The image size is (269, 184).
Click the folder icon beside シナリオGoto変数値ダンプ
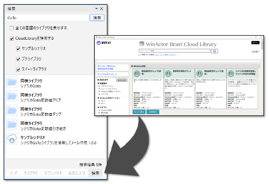point(12,111)
